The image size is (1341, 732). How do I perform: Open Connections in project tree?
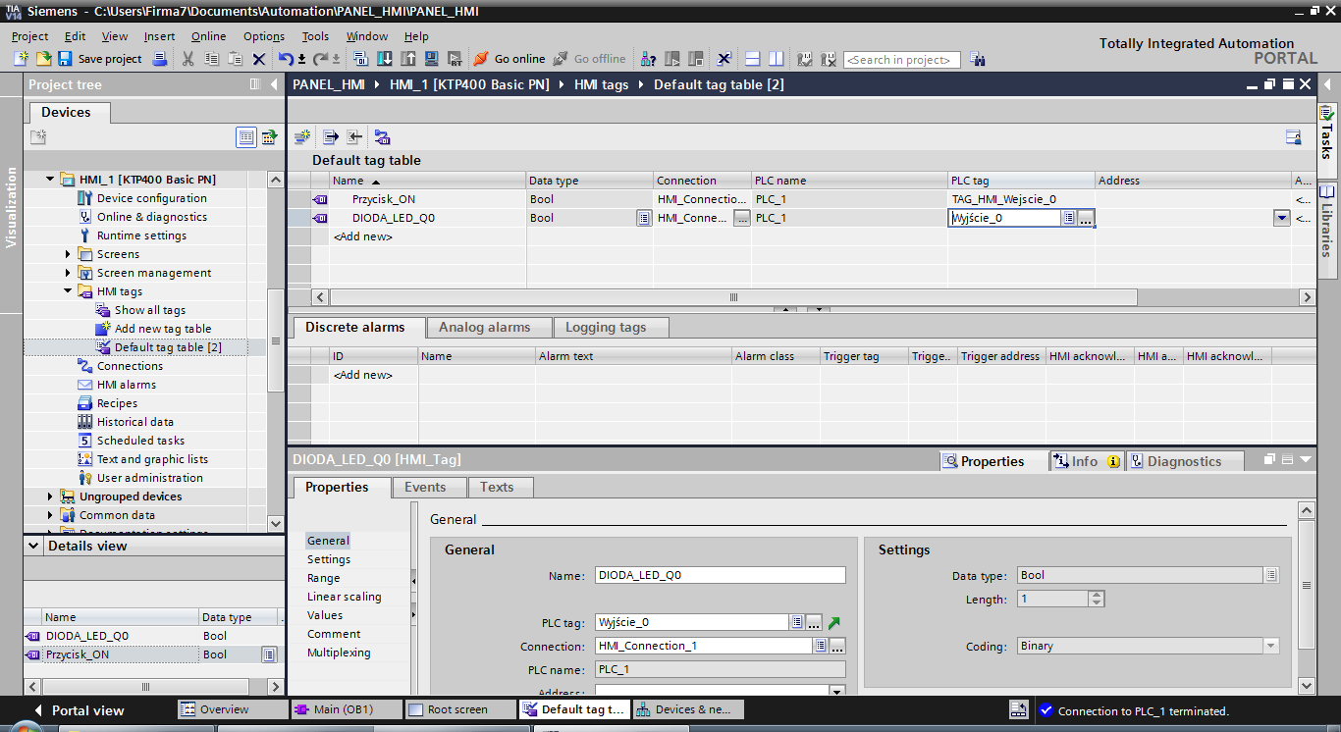130,366
